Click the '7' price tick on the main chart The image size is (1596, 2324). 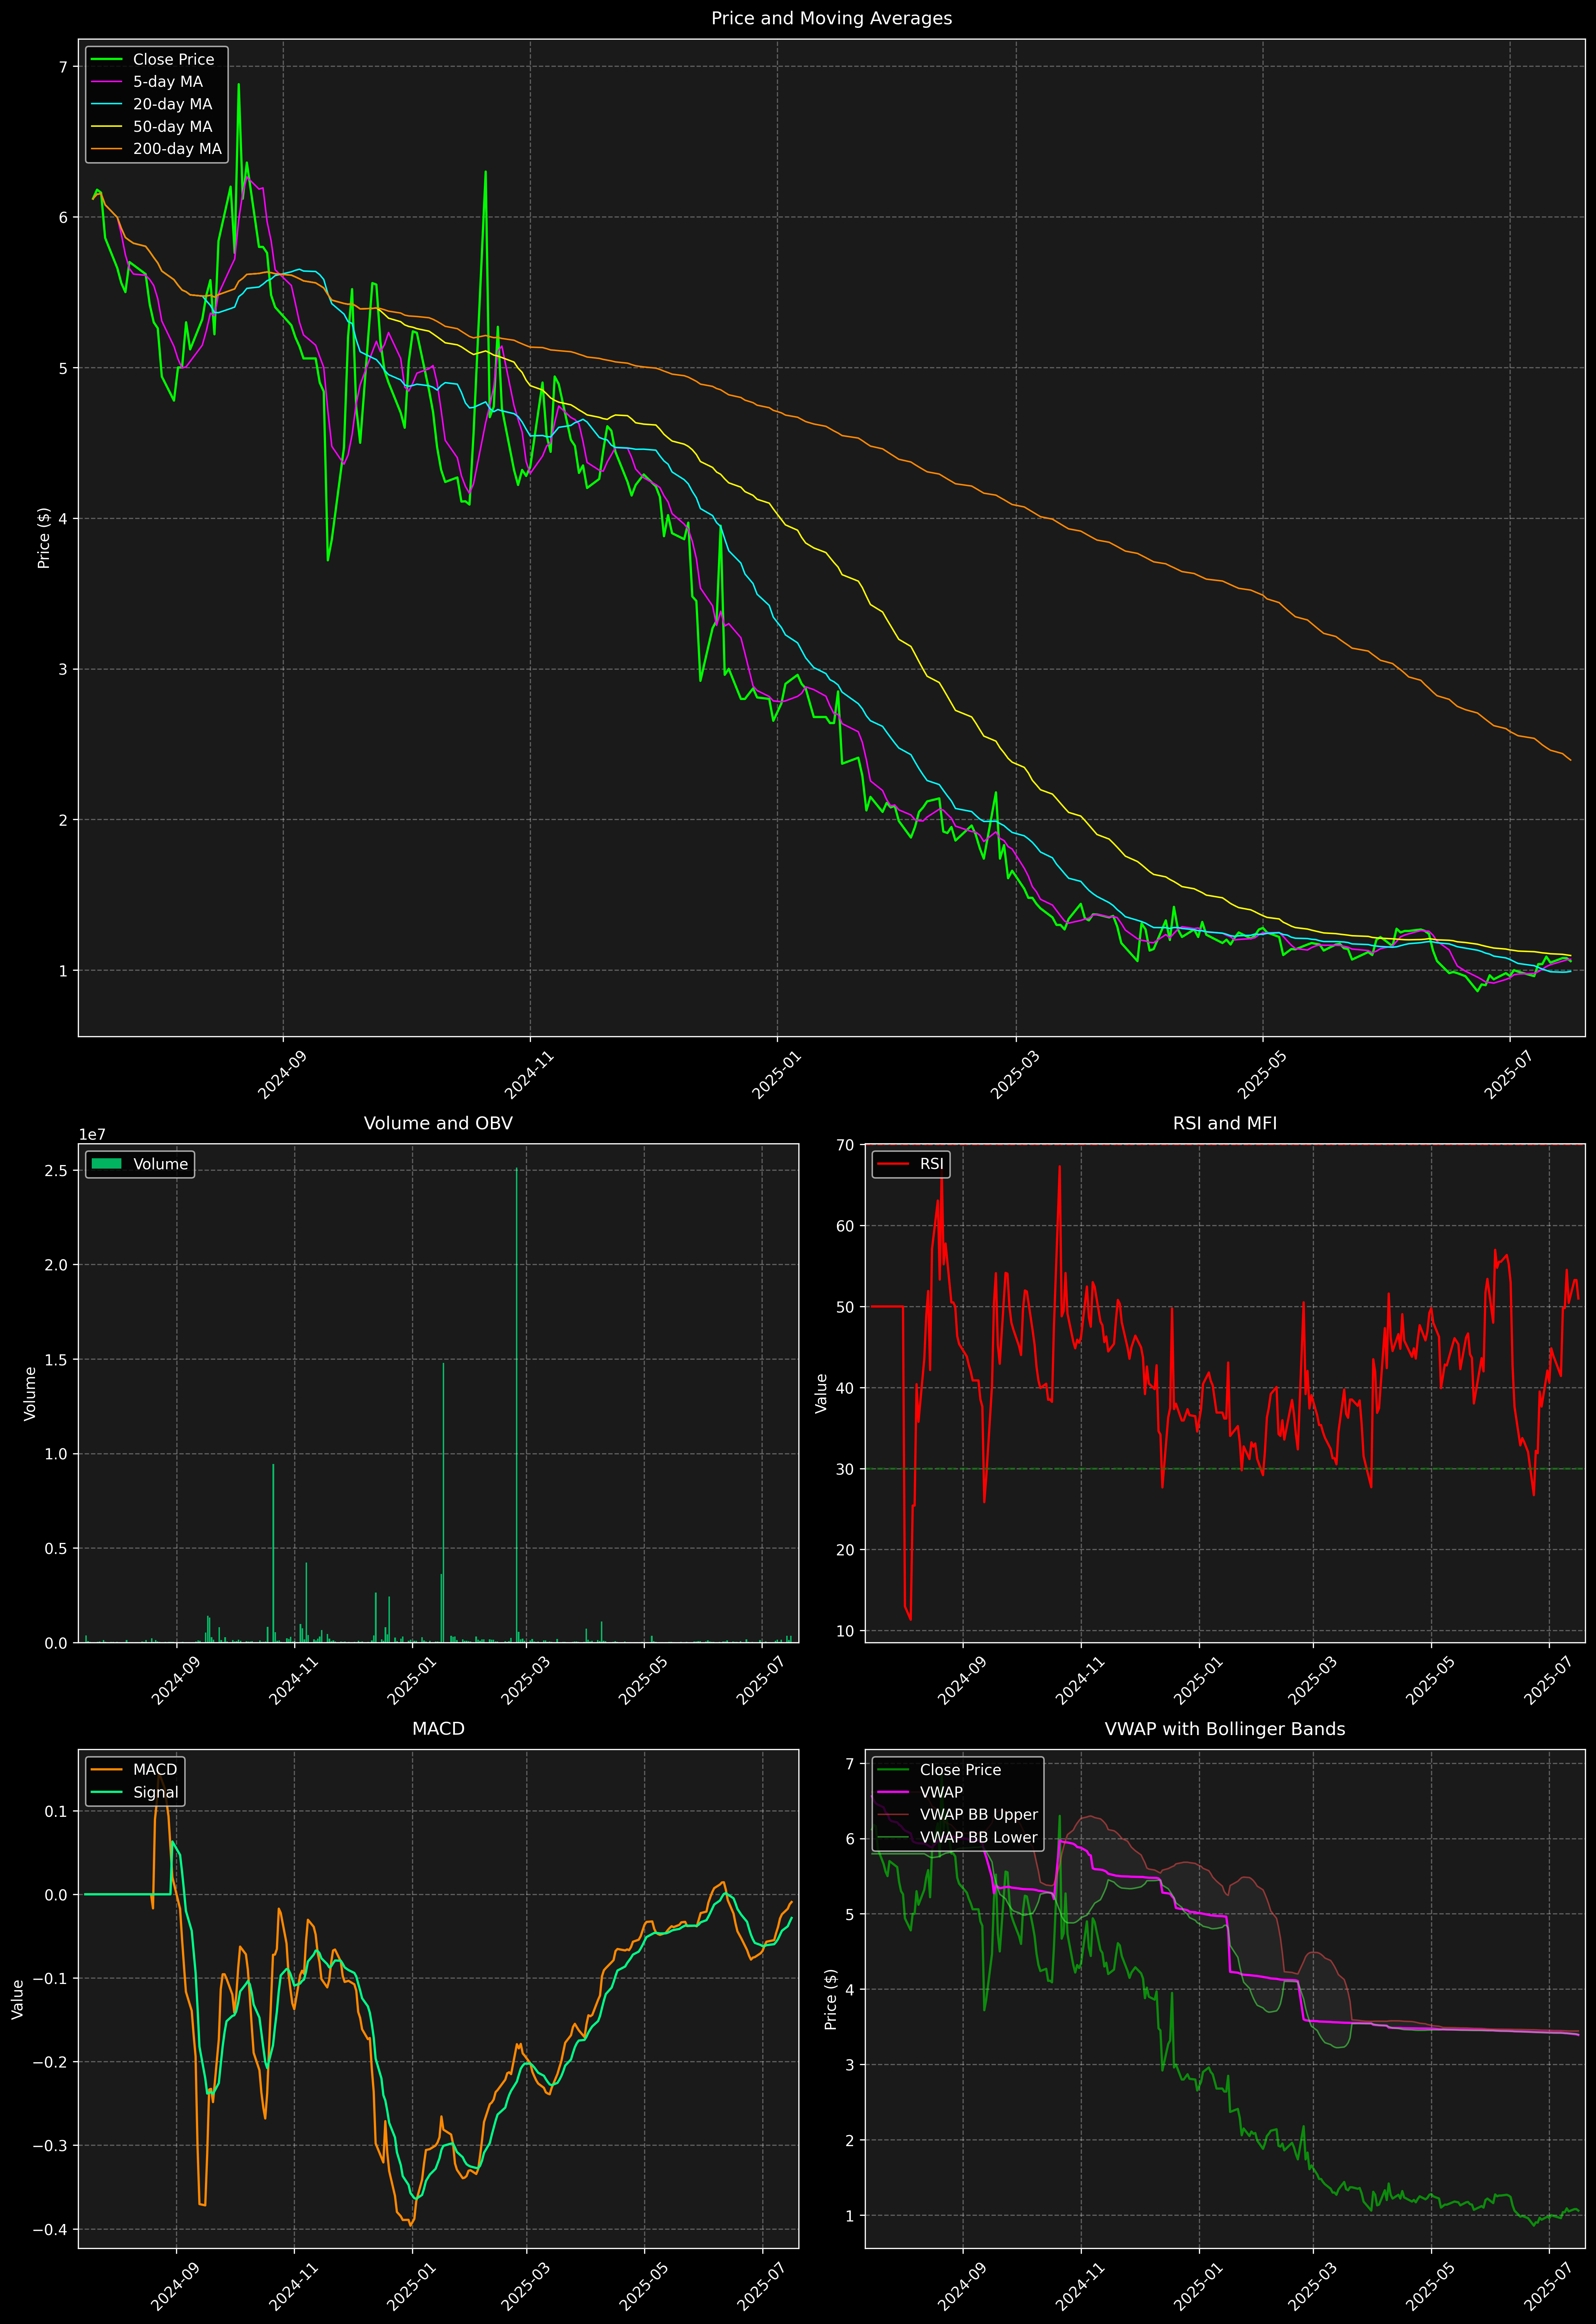pos(63,67)
